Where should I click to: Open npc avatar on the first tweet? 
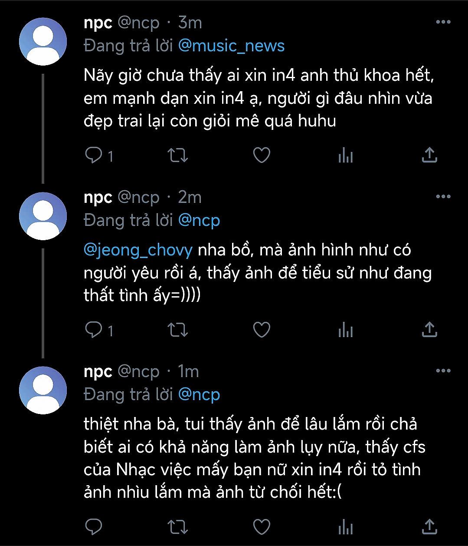pos(43,42)
